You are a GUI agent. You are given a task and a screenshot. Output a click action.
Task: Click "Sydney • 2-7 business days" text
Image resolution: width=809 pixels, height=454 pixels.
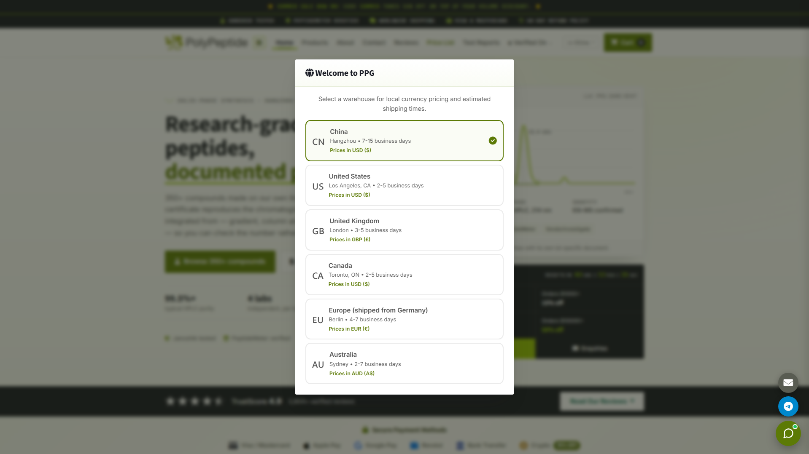[365, 364]
